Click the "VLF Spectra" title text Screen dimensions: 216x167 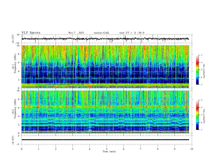point(31,33)
